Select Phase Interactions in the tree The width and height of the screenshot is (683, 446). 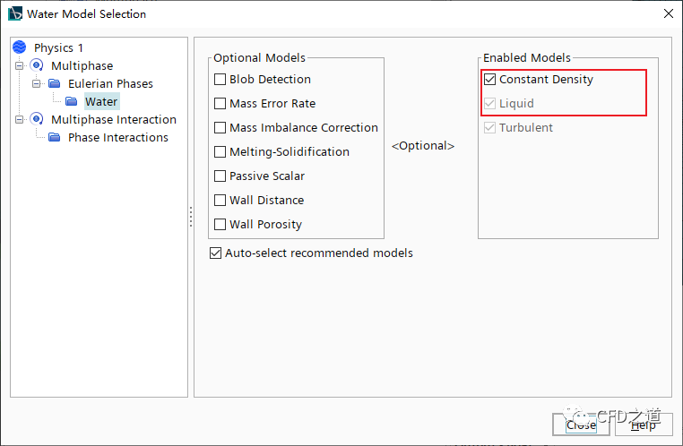(x=117, y=137)
